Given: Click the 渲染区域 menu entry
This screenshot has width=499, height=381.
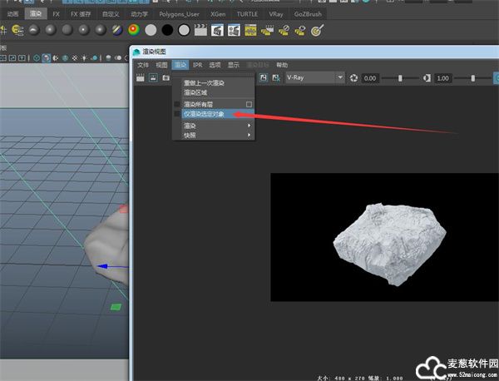Looking at the screenshot, I should click(195, 92).
